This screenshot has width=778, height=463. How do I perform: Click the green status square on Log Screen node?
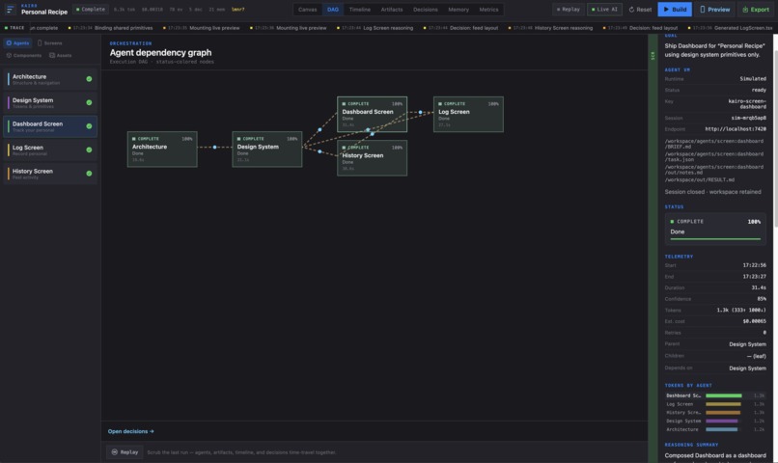(x=440, y=104)
